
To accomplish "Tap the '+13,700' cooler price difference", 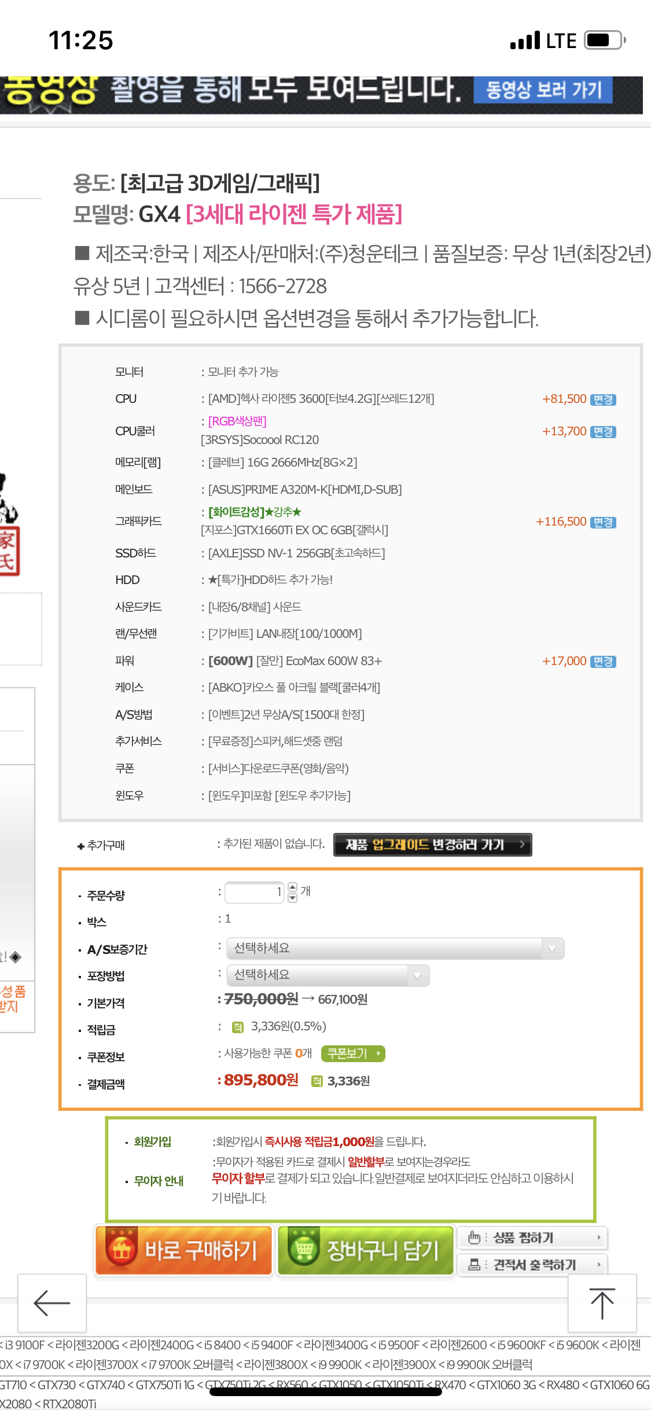I will click(x=564, y=431).
